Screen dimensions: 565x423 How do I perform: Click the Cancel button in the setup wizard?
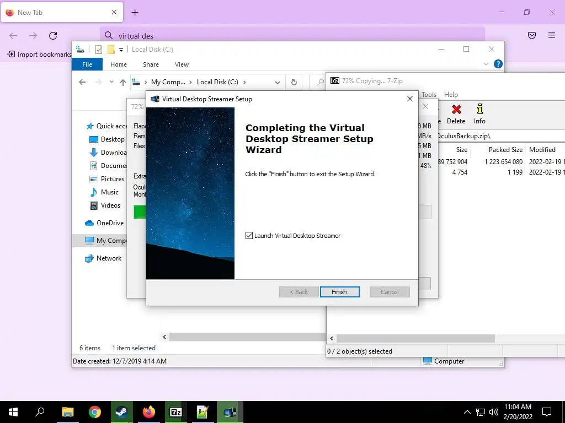pos(390,292)
